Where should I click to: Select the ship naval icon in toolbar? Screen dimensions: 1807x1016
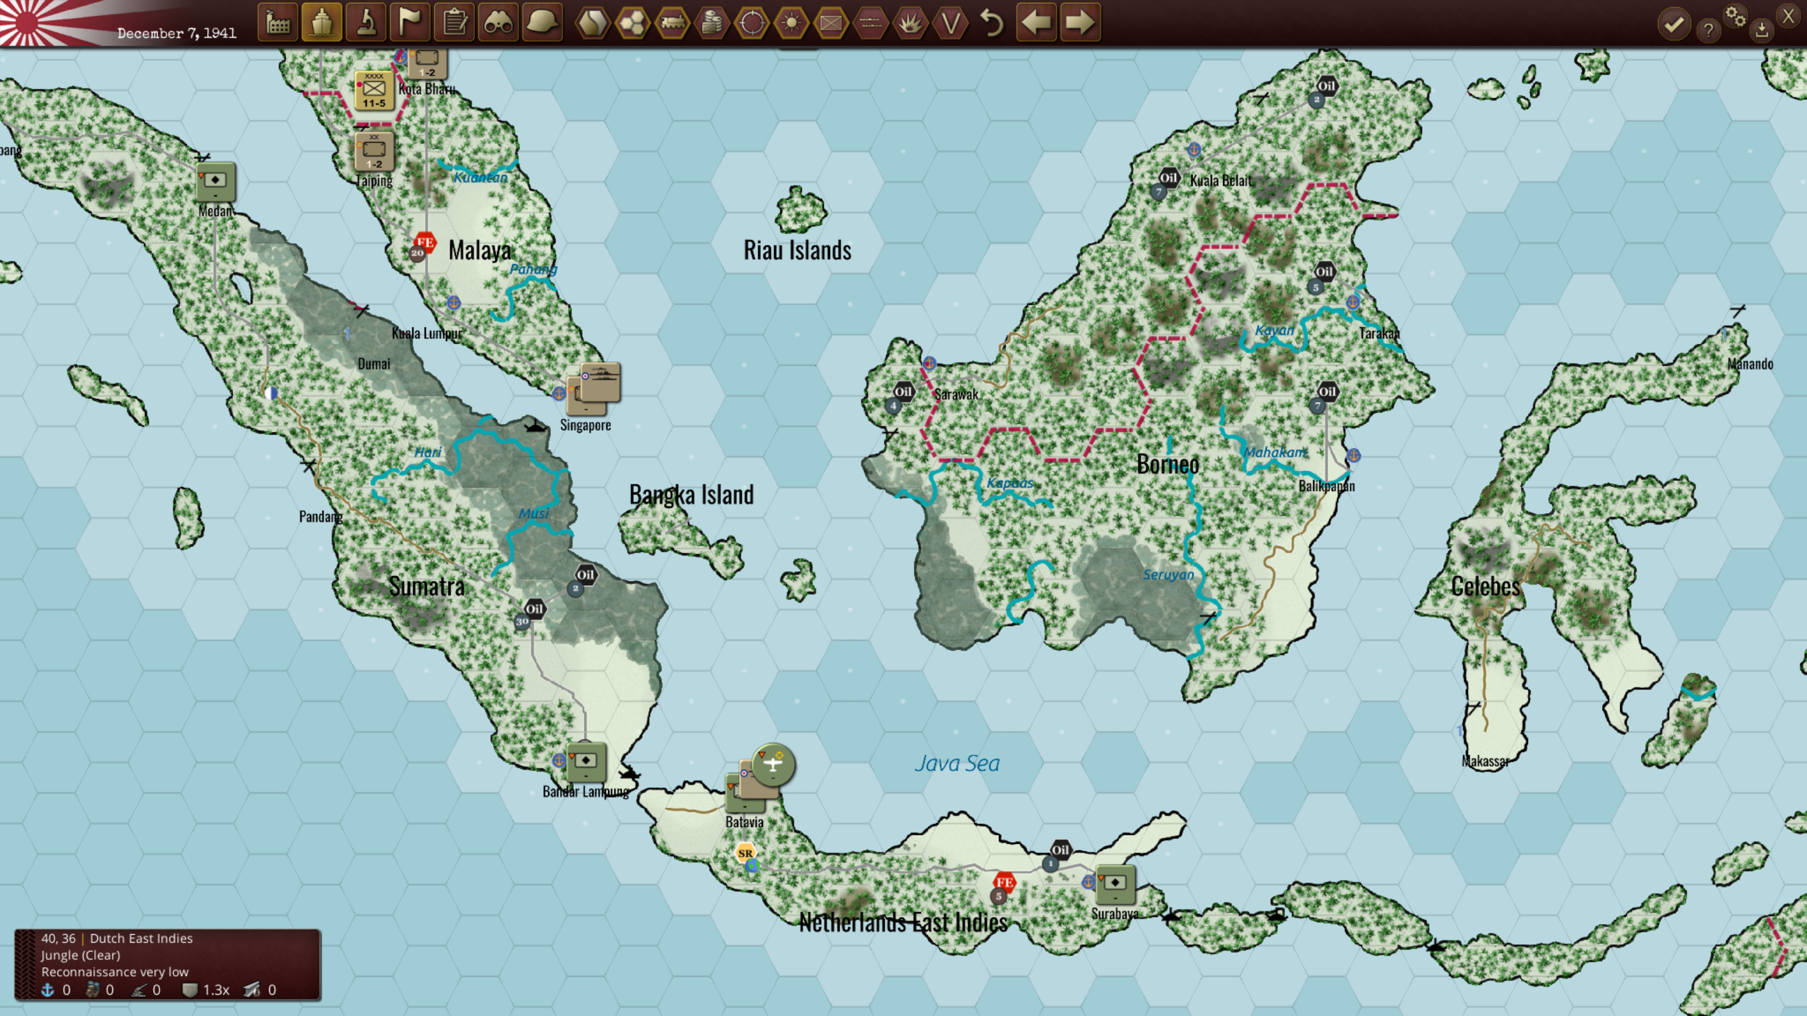(x=322, y=23)
